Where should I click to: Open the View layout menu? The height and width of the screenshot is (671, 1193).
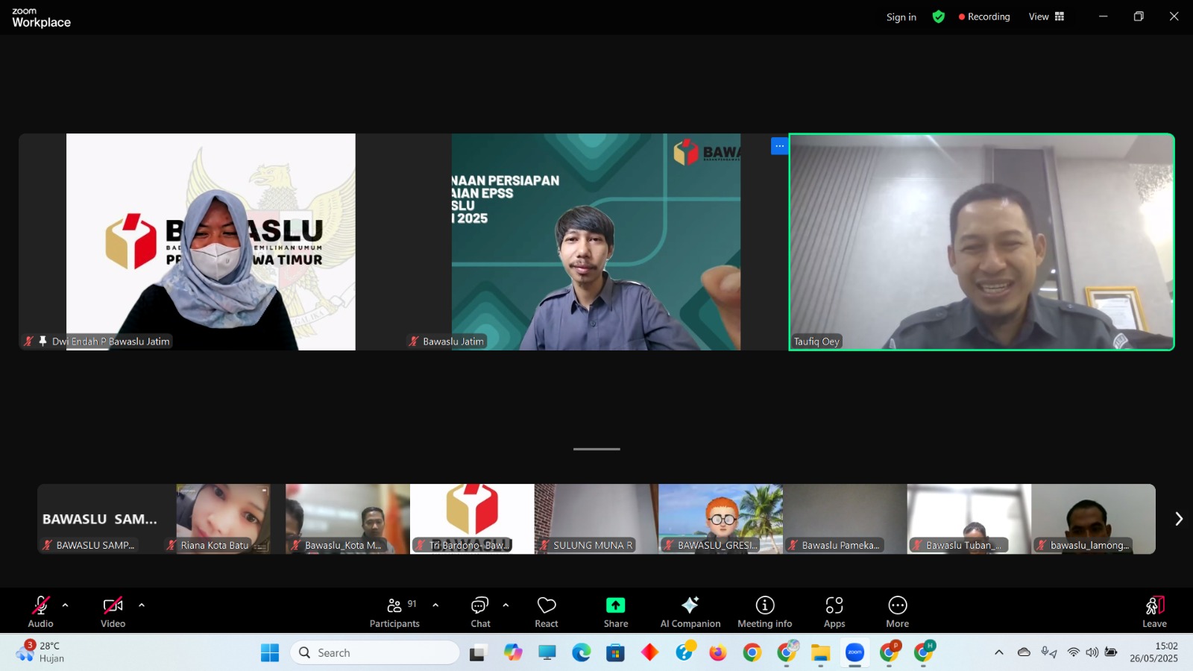1047,16
